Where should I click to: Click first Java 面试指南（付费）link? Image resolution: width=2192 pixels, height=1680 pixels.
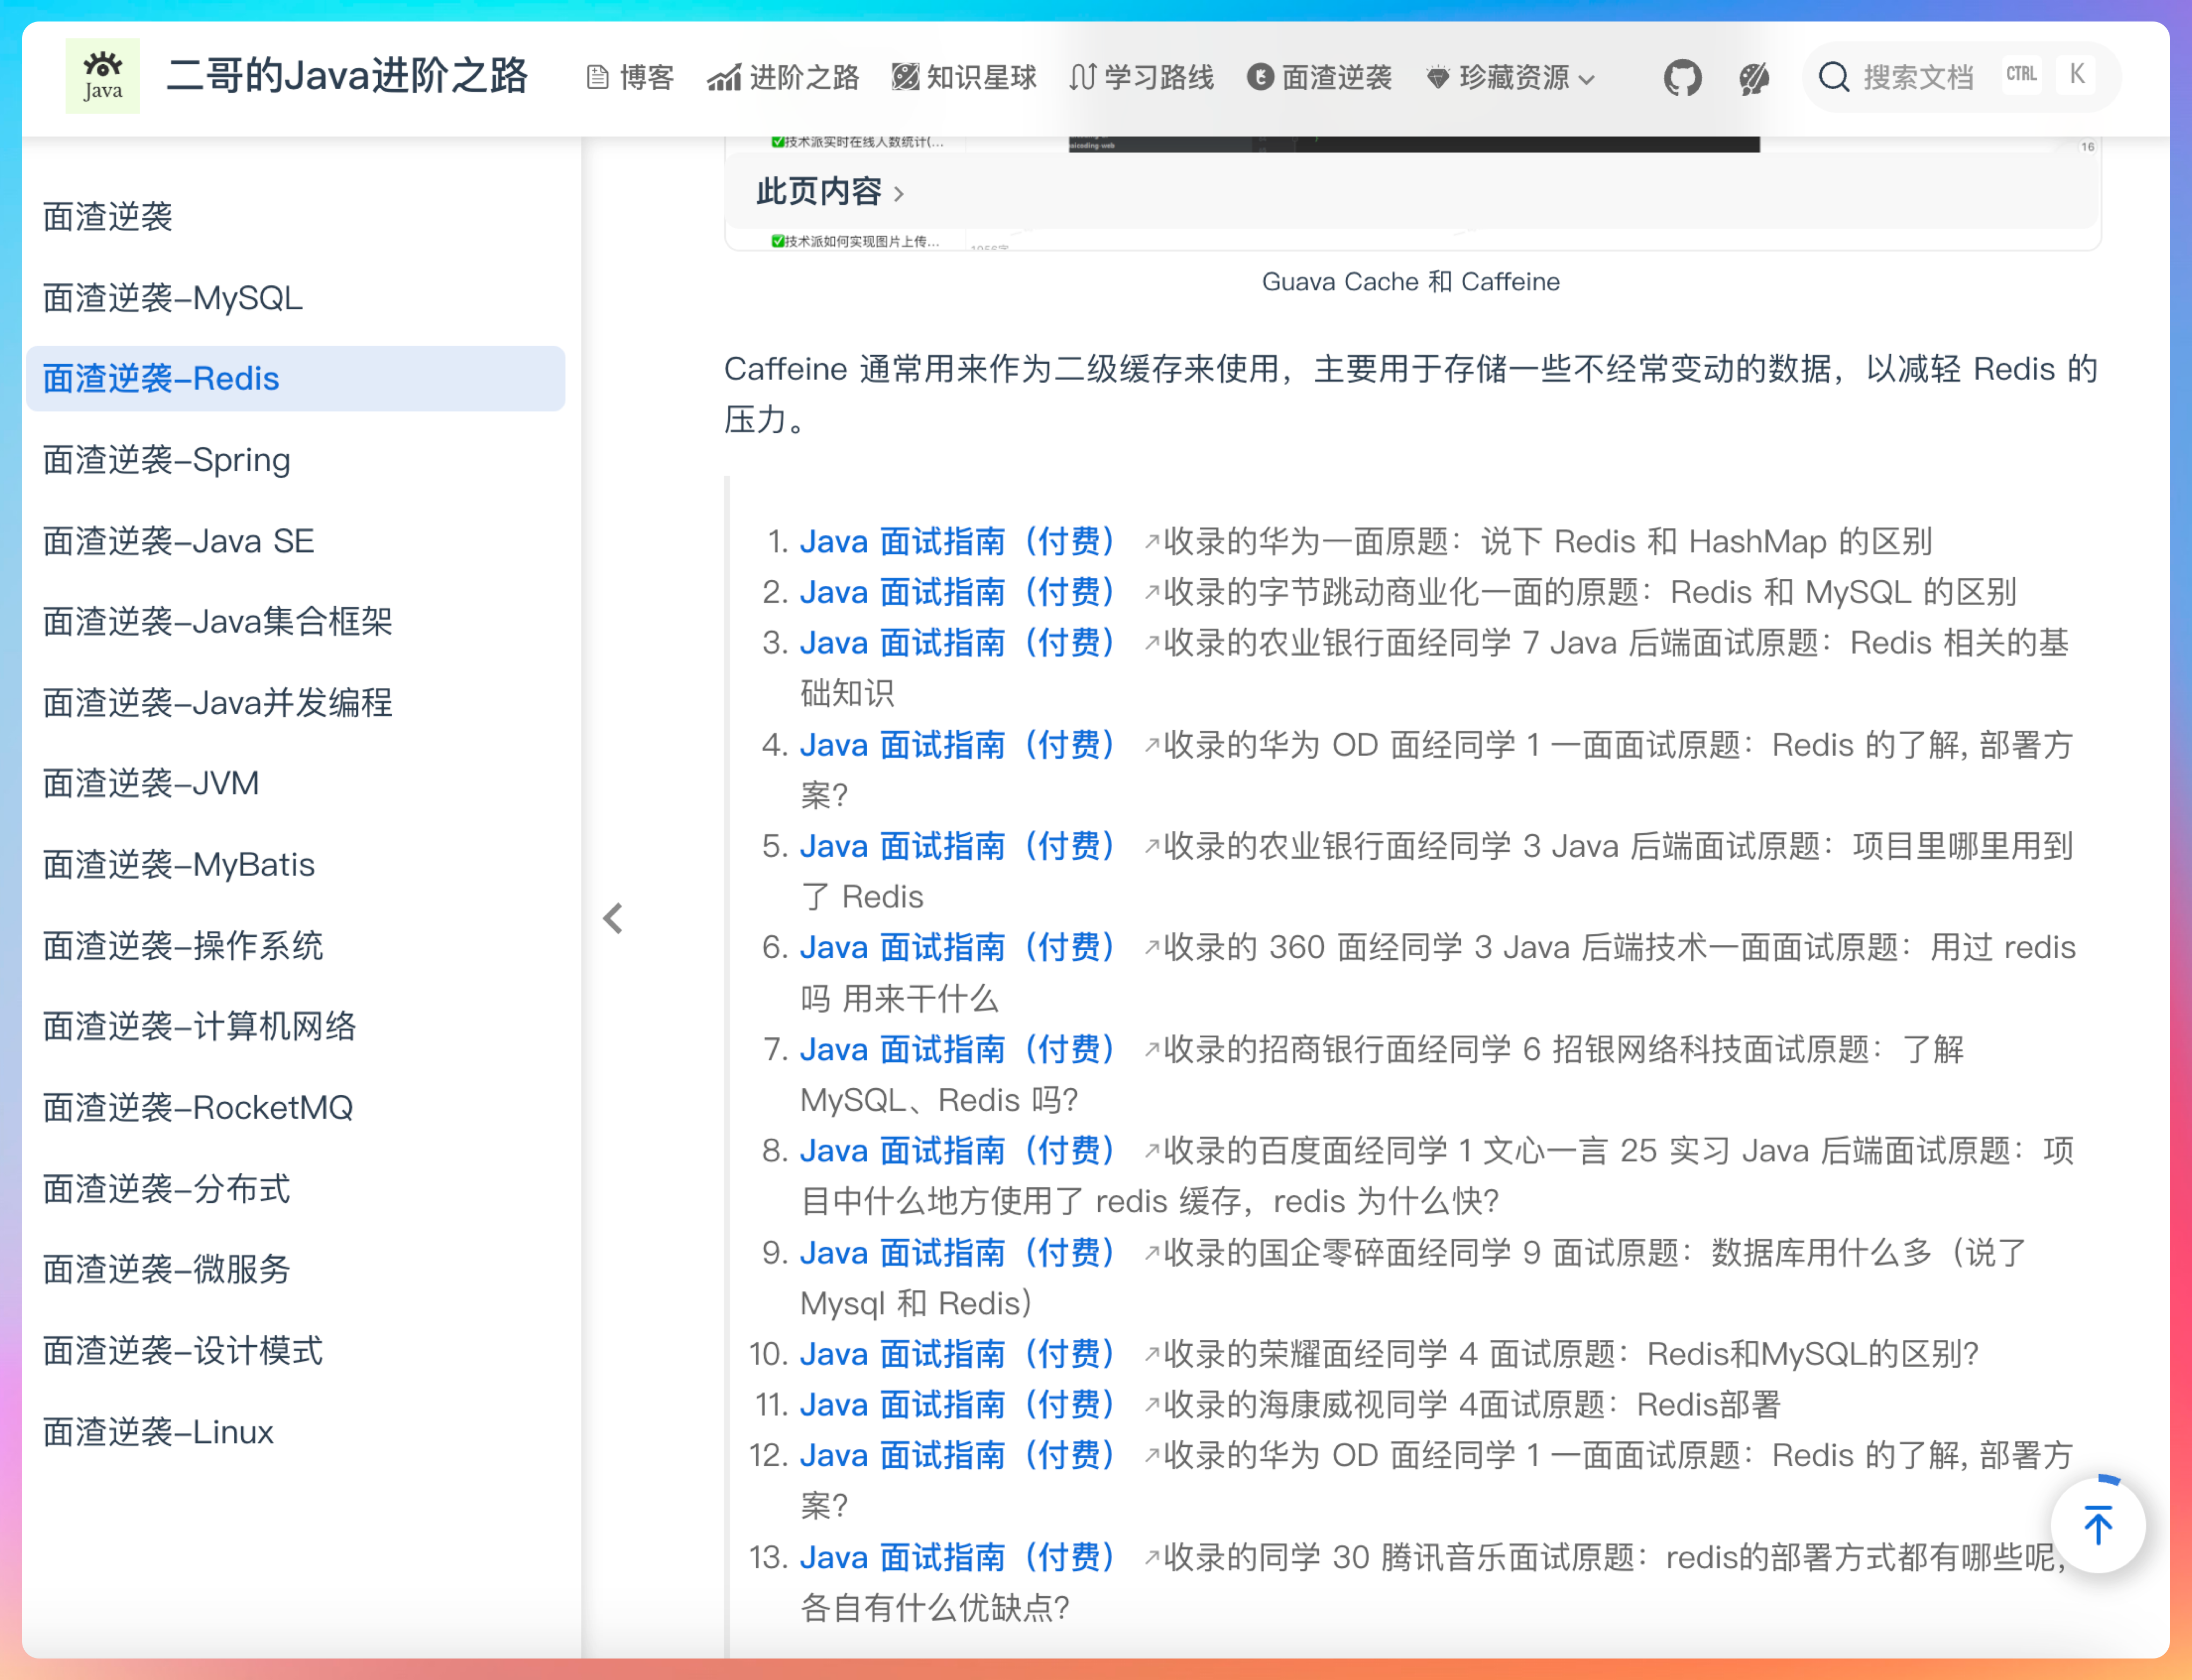[x=956, y=541]
